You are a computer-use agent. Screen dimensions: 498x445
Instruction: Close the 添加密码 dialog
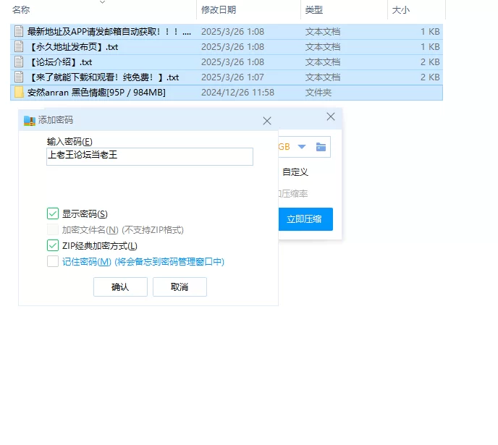click(x=266, y=121)
